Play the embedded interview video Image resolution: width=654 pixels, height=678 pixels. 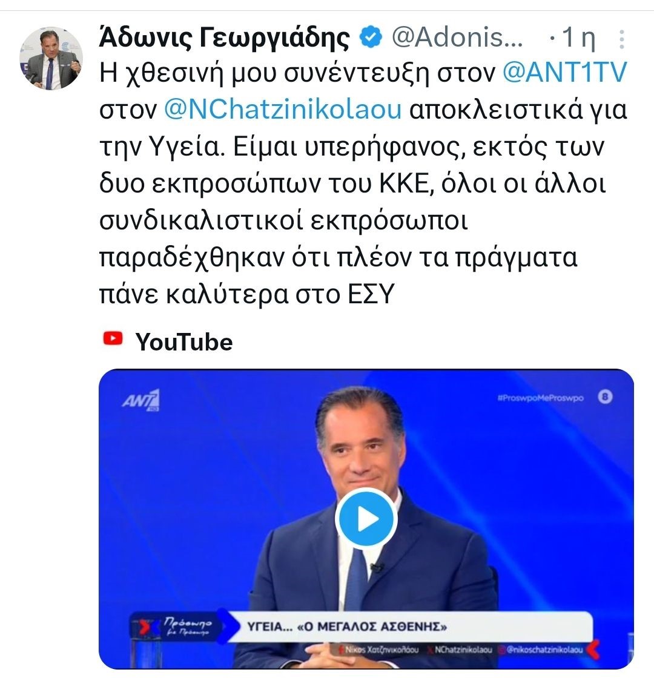(366, 519)
